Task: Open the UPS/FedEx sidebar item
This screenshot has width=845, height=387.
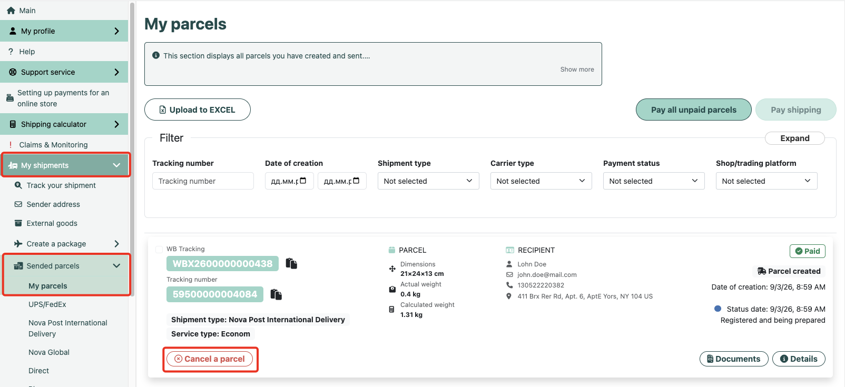Action: (47, 304)
